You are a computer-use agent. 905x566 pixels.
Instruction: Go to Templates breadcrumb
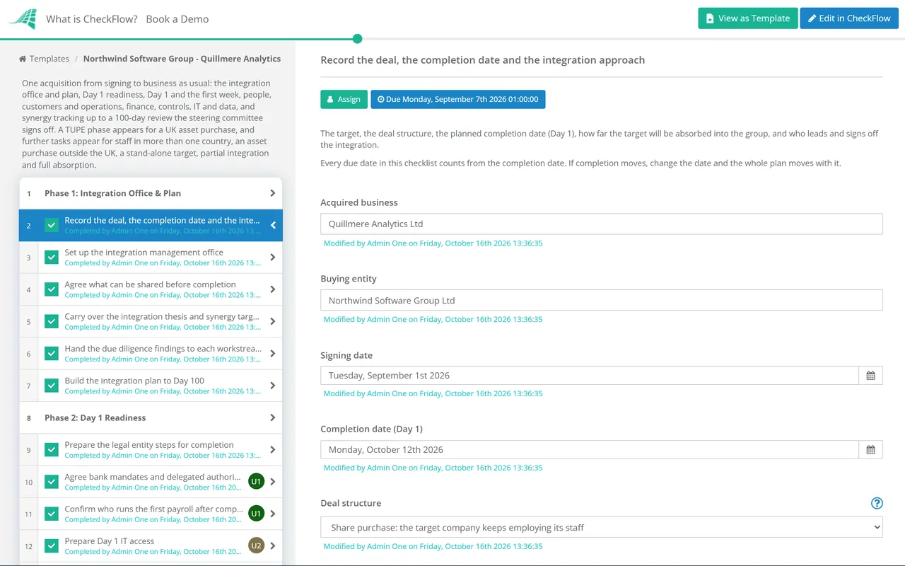click(x=49, y=59)
